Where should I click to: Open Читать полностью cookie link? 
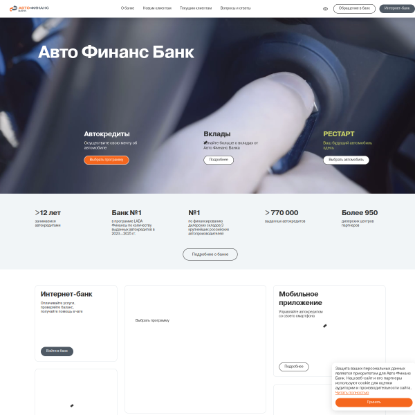(352, 392)
